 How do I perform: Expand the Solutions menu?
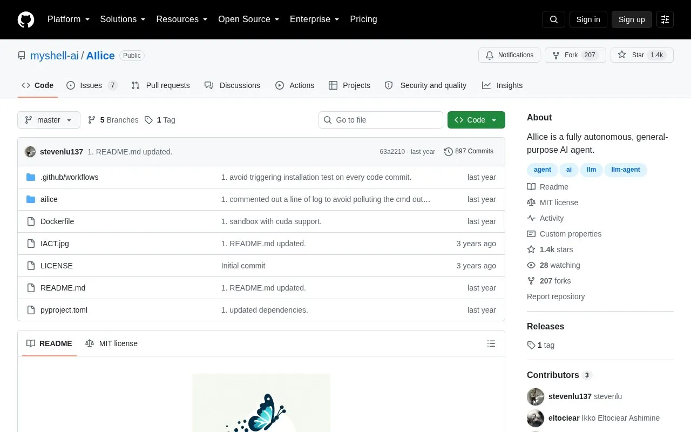pyautogui.click(x=123, y=19)
